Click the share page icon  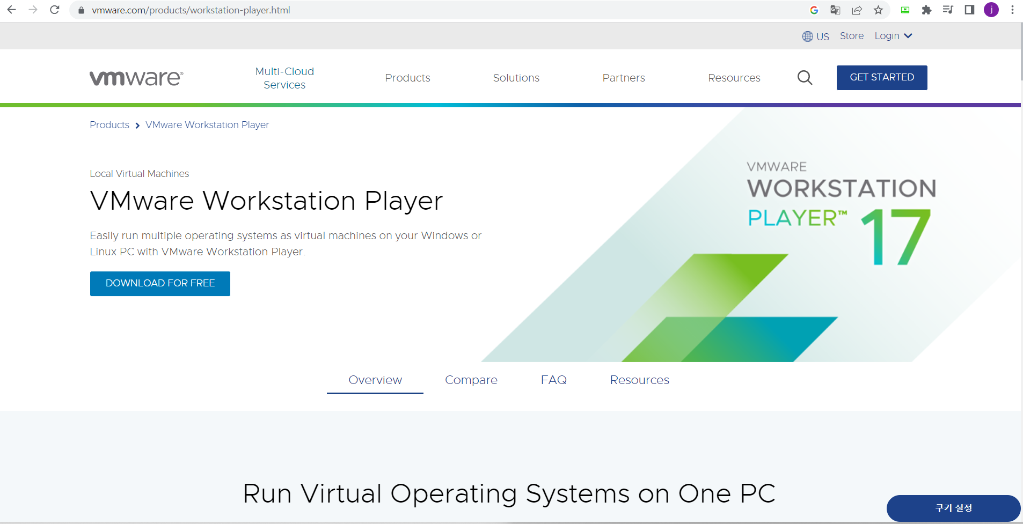(x=857, y=10)
